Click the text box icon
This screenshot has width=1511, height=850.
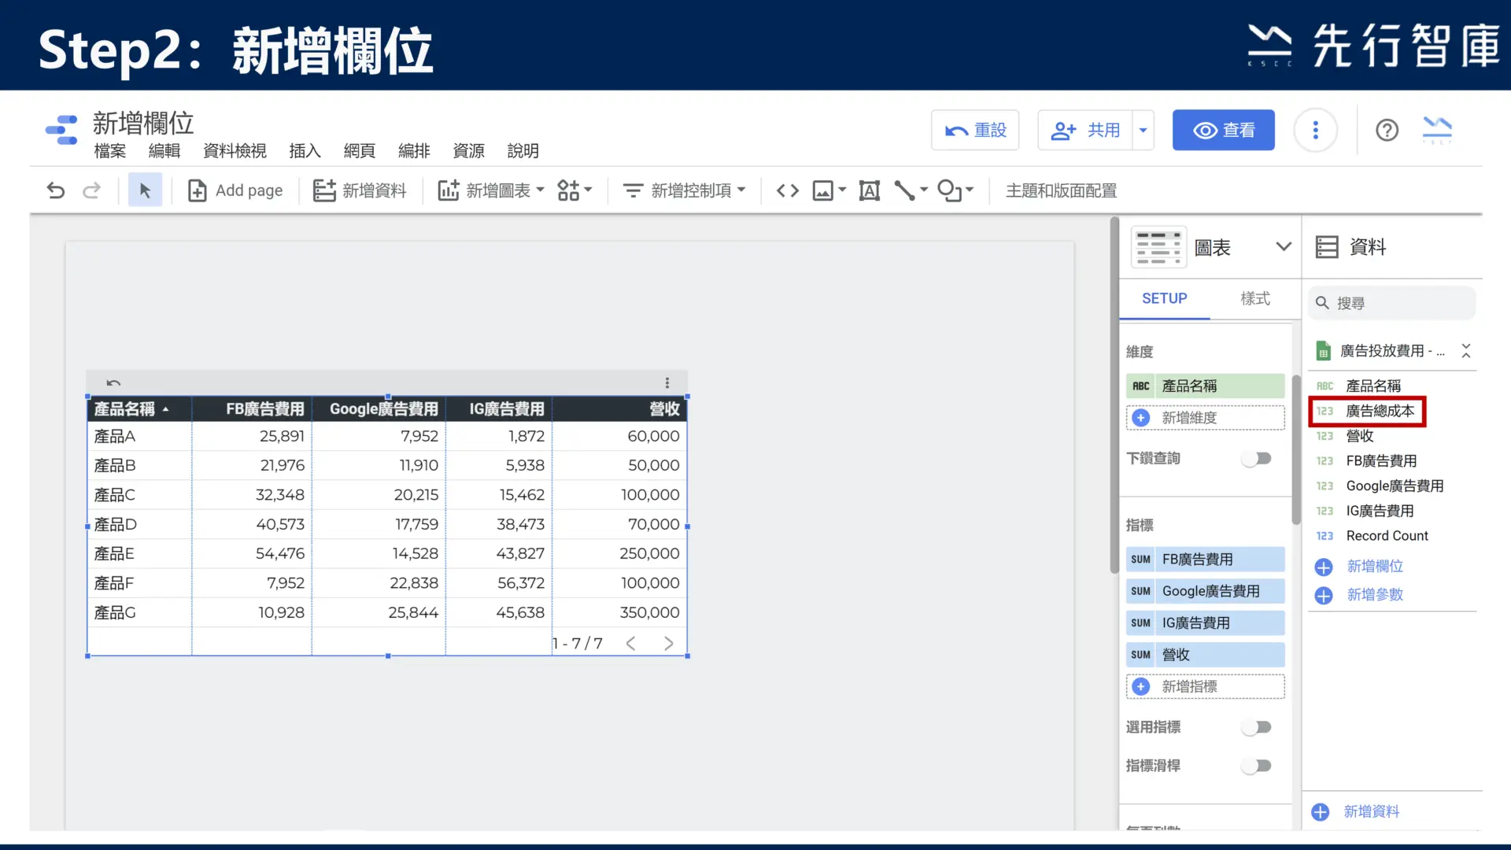[870, 190]
